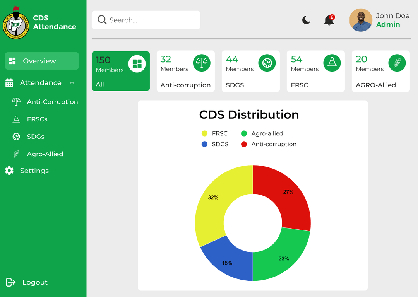Toggle the yellow FRSC legend entry

(x=205, y=133)
